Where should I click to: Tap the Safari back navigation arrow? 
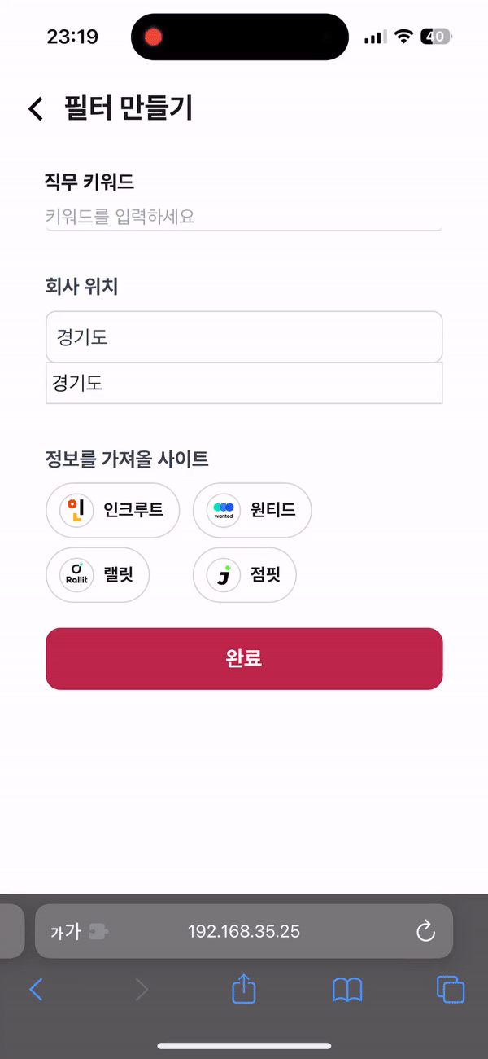(36, 990)
